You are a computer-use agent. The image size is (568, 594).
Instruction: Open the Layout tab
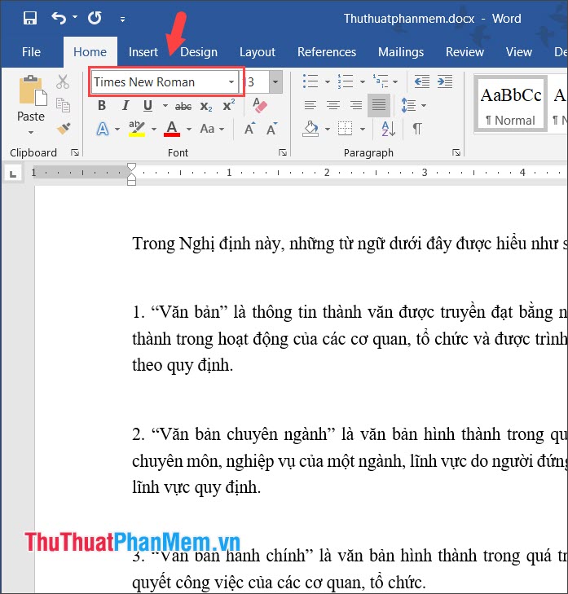[x=258, y=52]
